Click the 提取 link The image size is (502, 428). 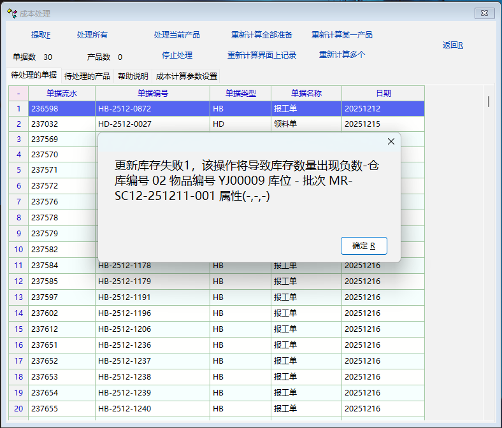coord(41,35)
